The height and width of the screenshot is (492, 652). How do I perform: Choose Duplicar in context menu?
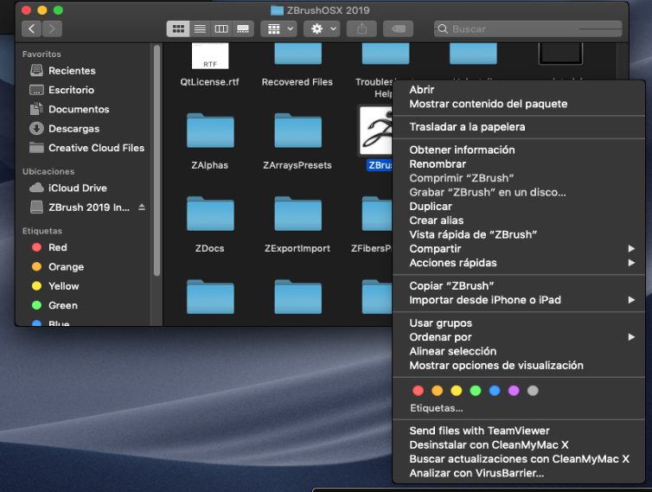click(x=519, y=207)
